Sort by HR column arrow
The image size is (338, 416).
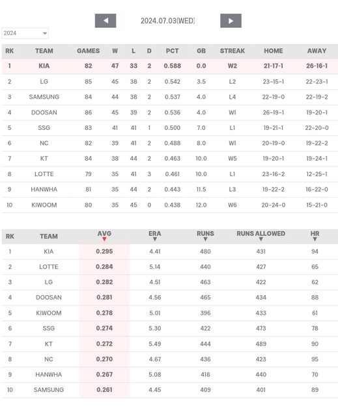click(315, 239)
